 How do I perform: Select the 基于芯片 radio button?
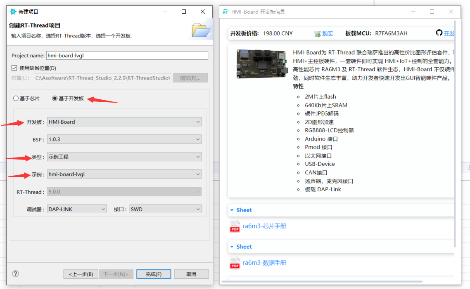(15, 98)
